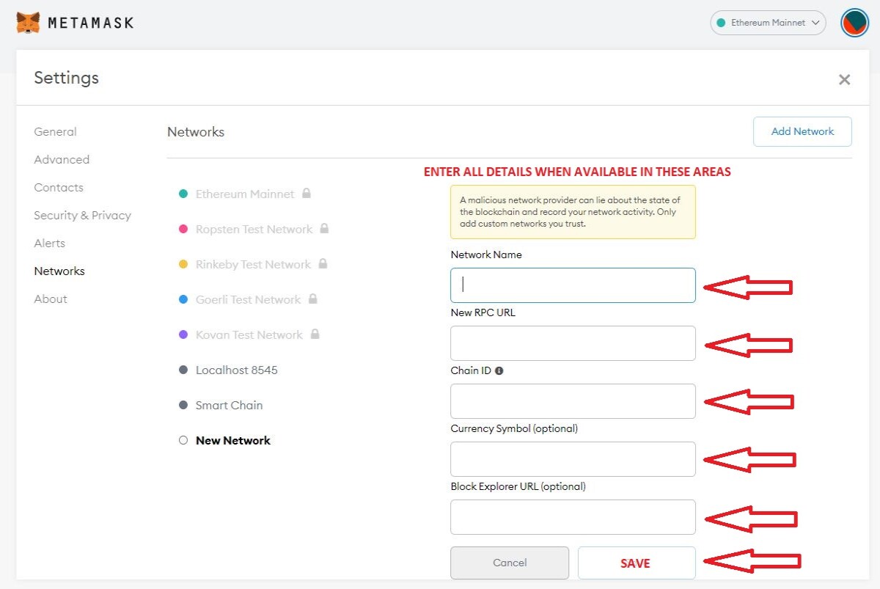Click the Add Network button
The image size is (880, 589).
point(802,131)
